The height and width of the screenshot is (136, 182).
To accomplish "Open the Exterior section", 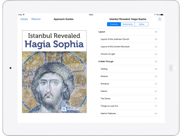I will [129, 76].
